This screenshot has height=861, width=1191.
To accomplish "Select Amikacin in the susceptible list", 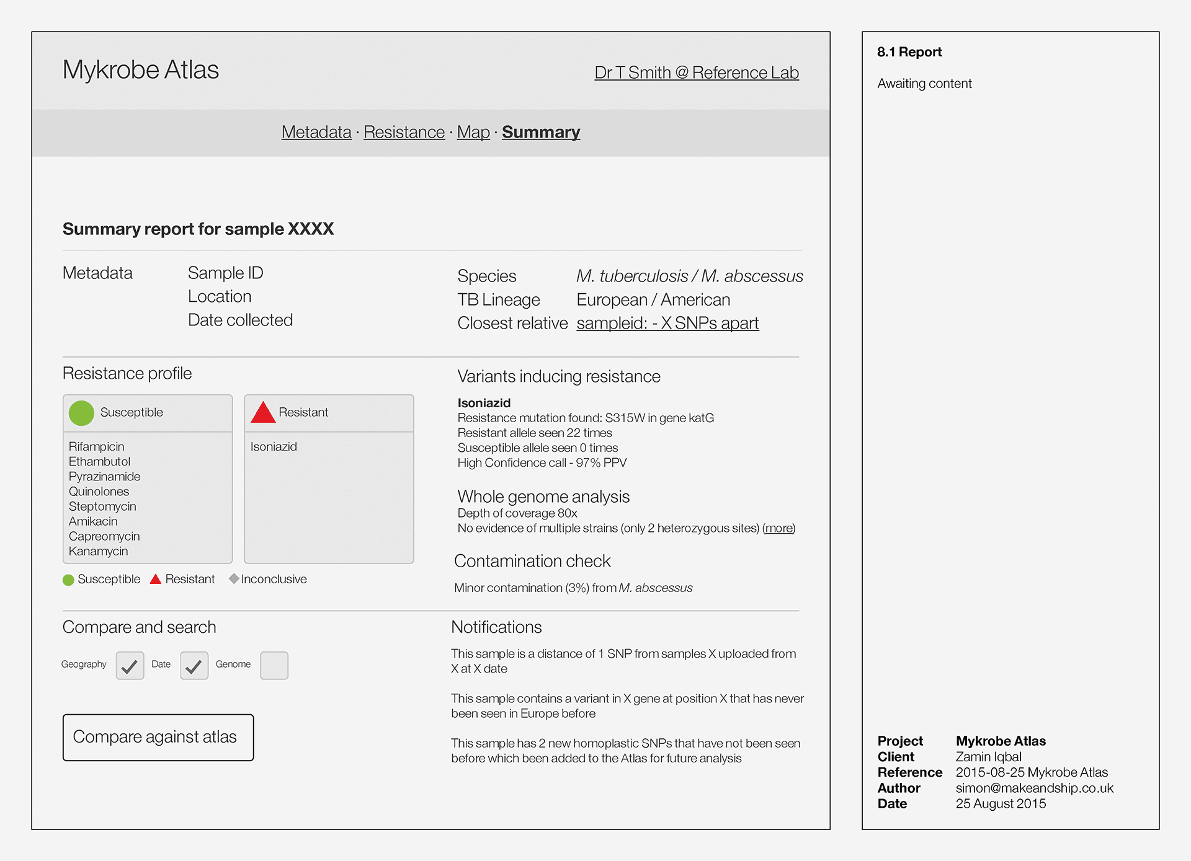I will click(93, 521).
